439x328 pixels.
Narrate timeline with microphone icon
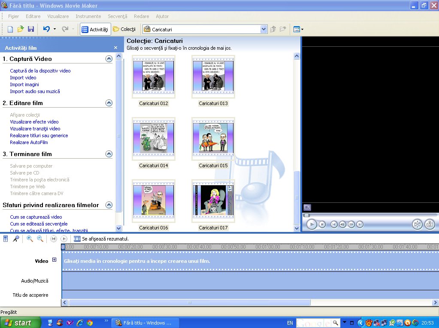click(16, 239)
